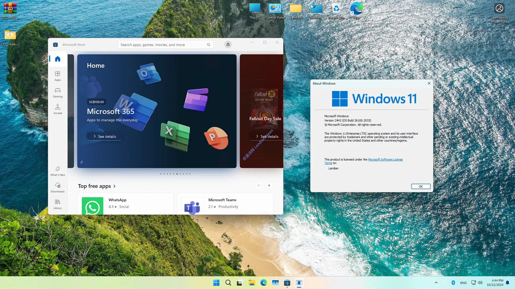Open the Microsoft Software License Terms link
The height and width of the screenshot is (289, 515).
click(385, 159)
